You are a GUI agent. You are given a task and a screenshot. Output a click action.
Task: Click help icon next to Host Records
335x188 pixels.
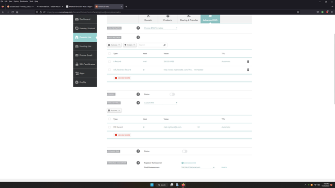point(138,37)
